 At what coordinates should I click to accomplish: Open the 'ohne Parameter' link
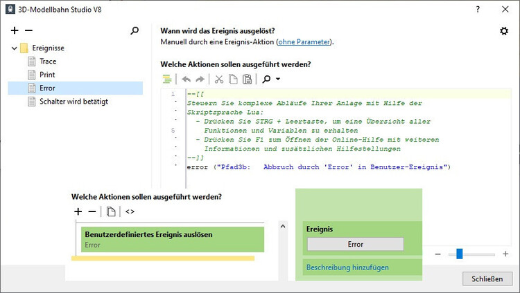(304, 42)
